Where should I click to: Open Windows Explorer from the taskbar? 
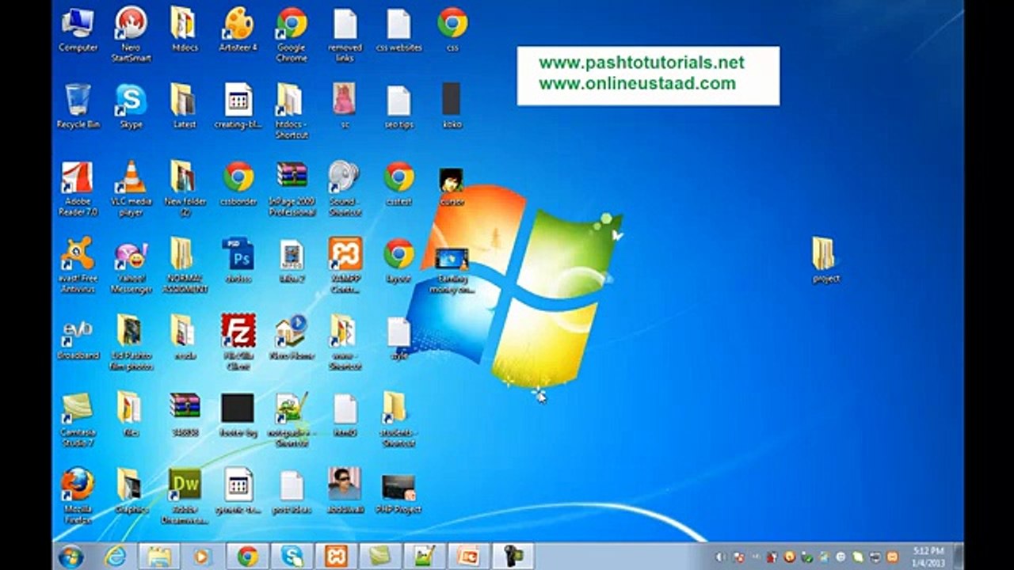coord(160,556)
